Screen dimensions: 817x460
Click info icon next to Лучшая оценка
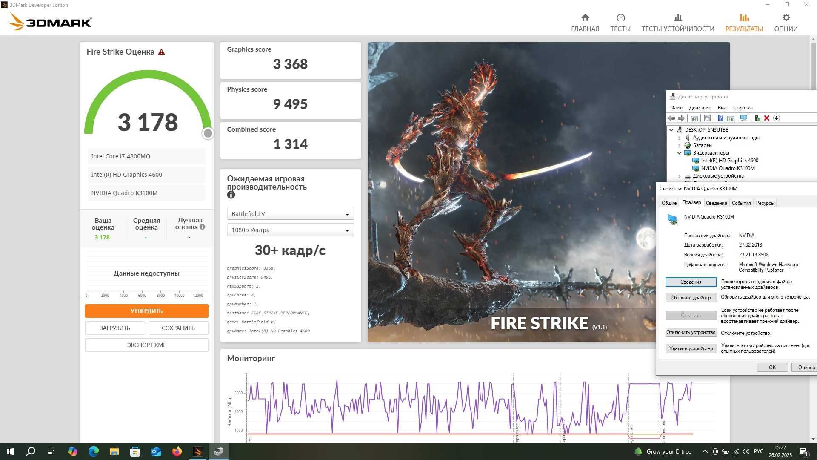coord(203,227)
